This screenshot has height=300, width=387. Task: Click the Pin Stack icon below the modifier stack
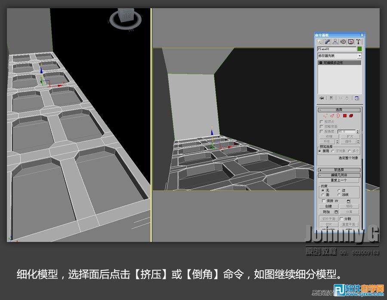(322, 98)
